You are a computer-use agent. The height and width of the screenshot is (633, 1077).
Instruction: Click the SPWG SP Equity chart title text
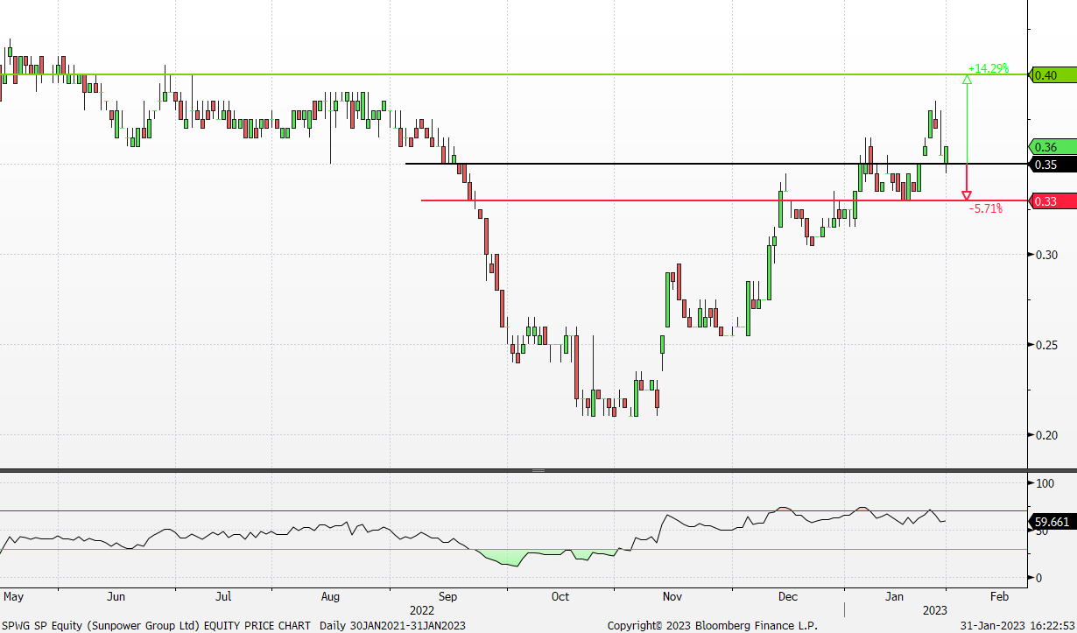coord(155,625)
